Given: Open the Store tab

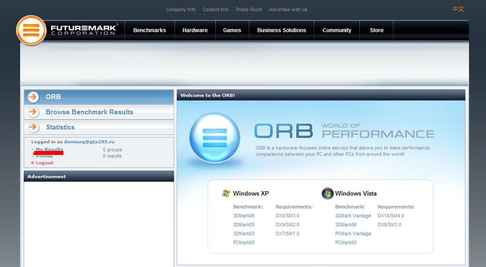Looking at the screenshot, I should pyautogui.click(x=376, y=30).
